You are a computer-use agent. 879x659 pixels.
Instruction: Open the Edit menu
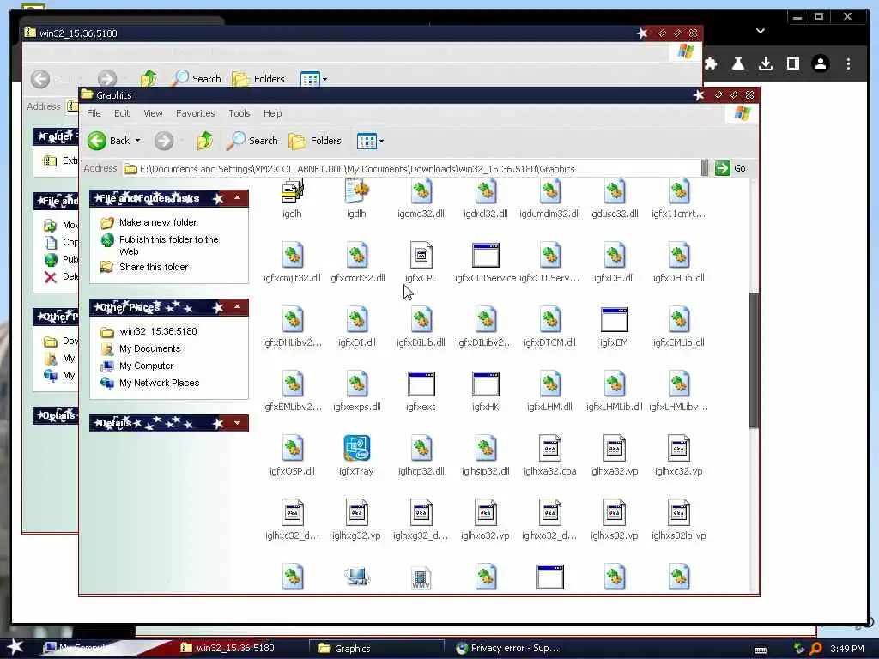coord(122,113)
